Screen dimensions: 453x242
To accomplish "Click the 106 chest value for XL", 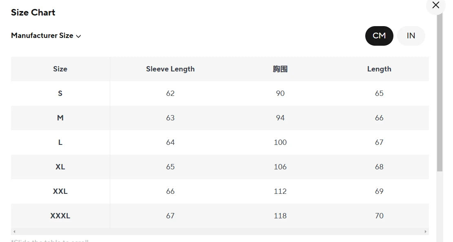I will pos(280,167).
